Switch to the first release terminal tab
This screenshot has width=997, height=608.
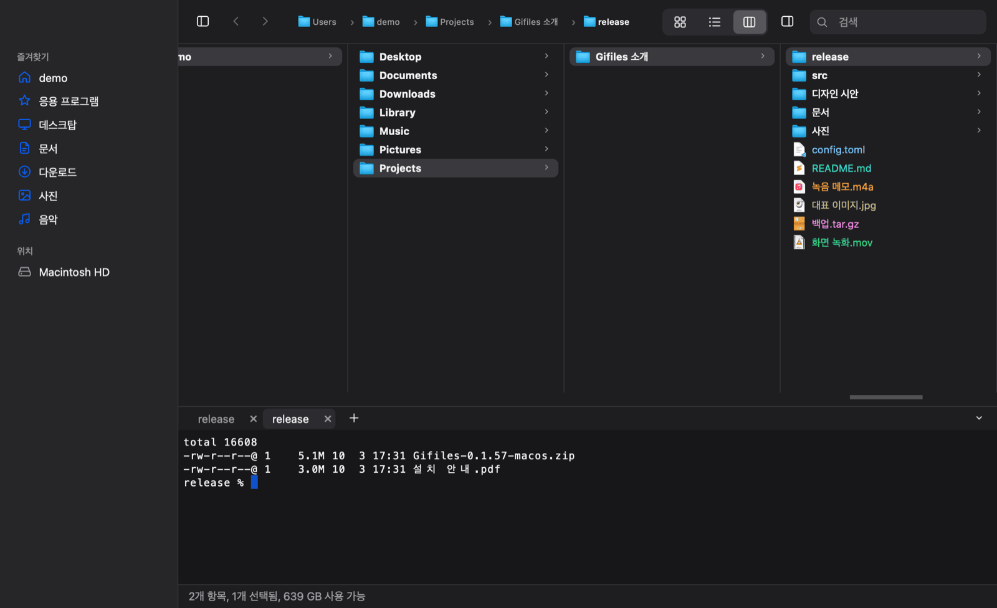click(216, 419)
